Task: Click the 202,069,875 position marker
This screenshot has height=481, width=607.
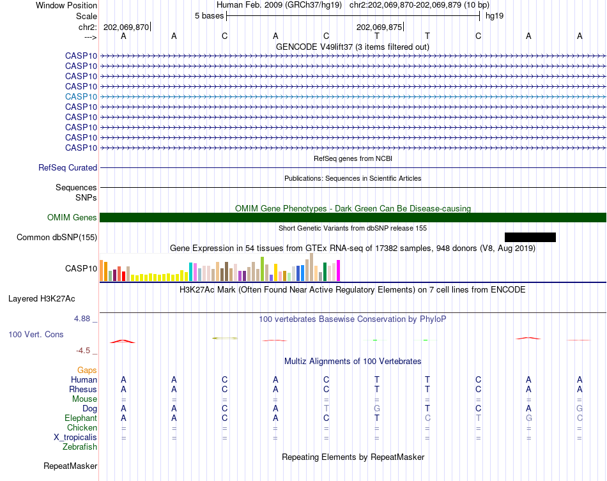Action: (379, 27)
